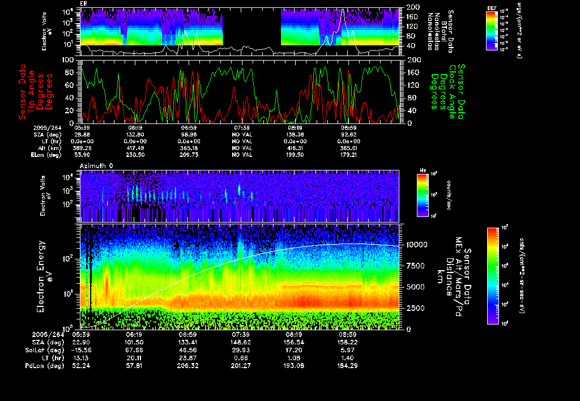Click the cnts/(cm**2-sr-sec-eV) color bar
The image size is (580, 401).
[x=493, y=276]
